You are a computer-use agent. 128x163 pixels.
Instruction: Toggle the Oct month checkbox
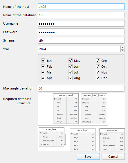coord(98,66)
